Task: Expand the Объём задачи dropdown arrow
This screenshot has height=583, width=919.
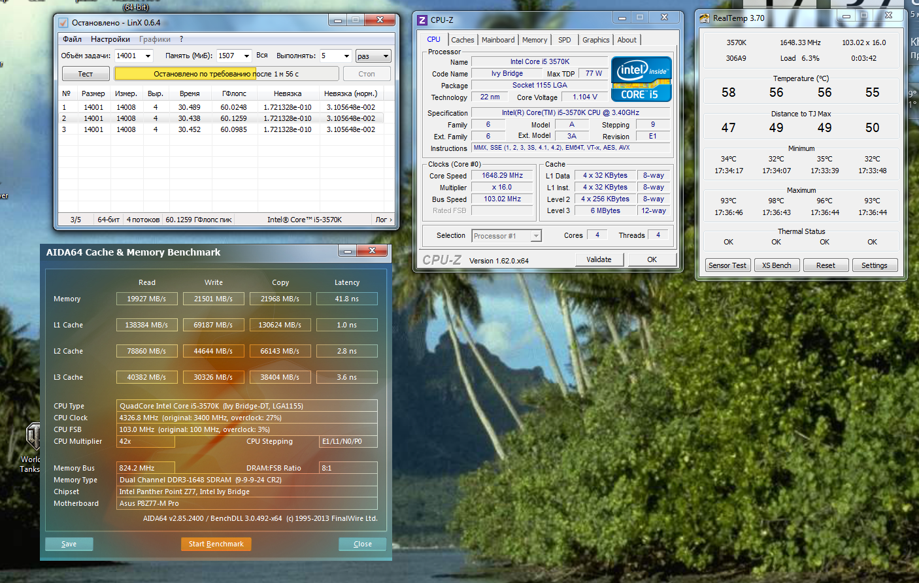Action: 148,56
